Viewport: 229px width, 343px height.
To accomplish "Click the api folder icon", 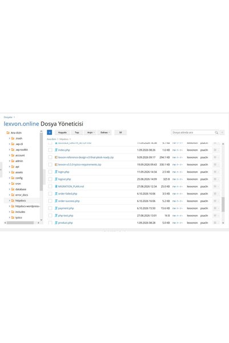I will 13,167.
